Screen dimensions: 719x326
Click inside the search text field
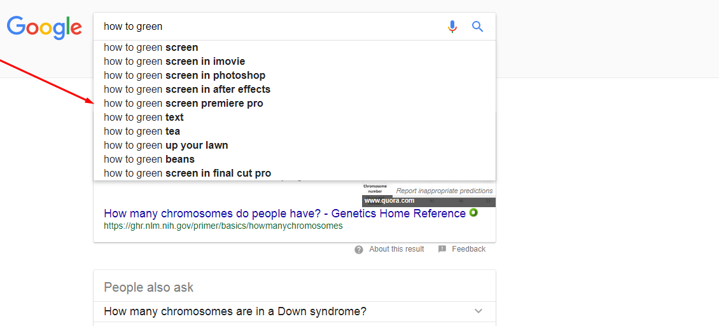(x=270, y=27)
